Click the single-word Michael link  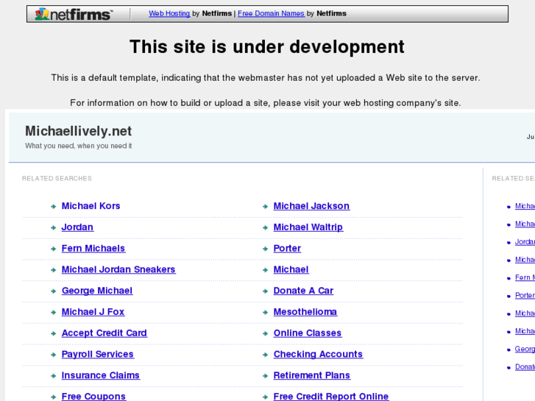291,269
